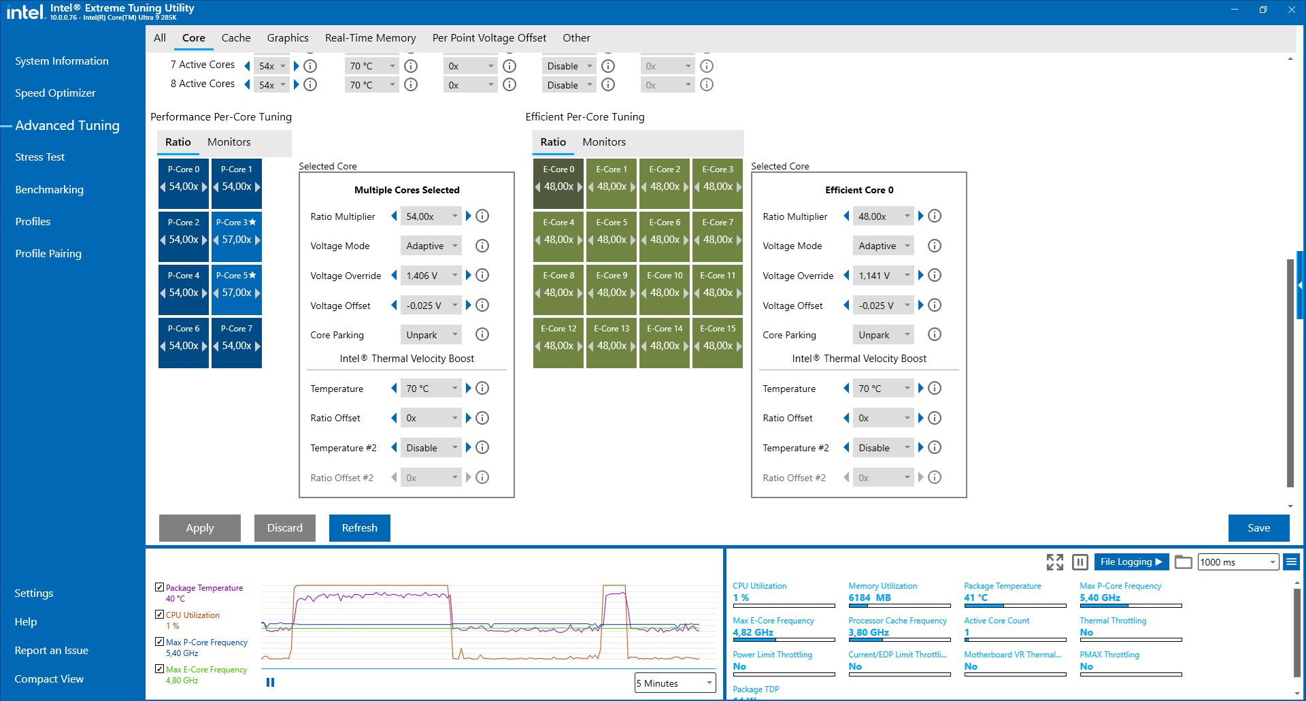The width and height of the screenshot is (1306, 701).
Task: Click the info icon beside P-core Ratio Multiplier
Action: click(x=482, y=216)
